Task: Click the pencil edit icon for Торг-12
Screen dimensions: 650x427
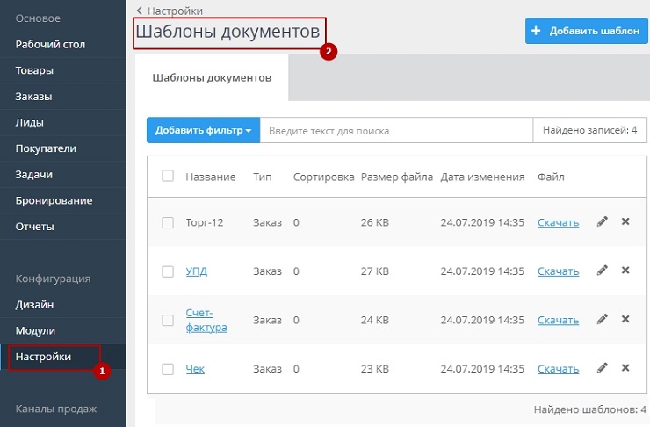Action: coord(602,222)
